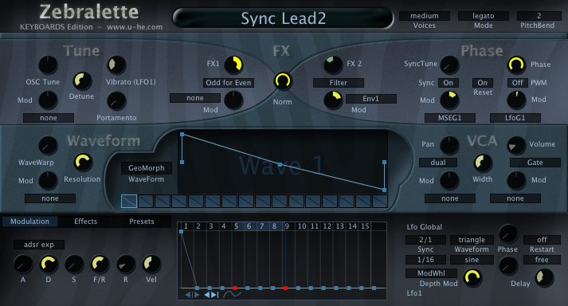Click MSEG step number 9
The image size is (568, 306).
[287, 226]
